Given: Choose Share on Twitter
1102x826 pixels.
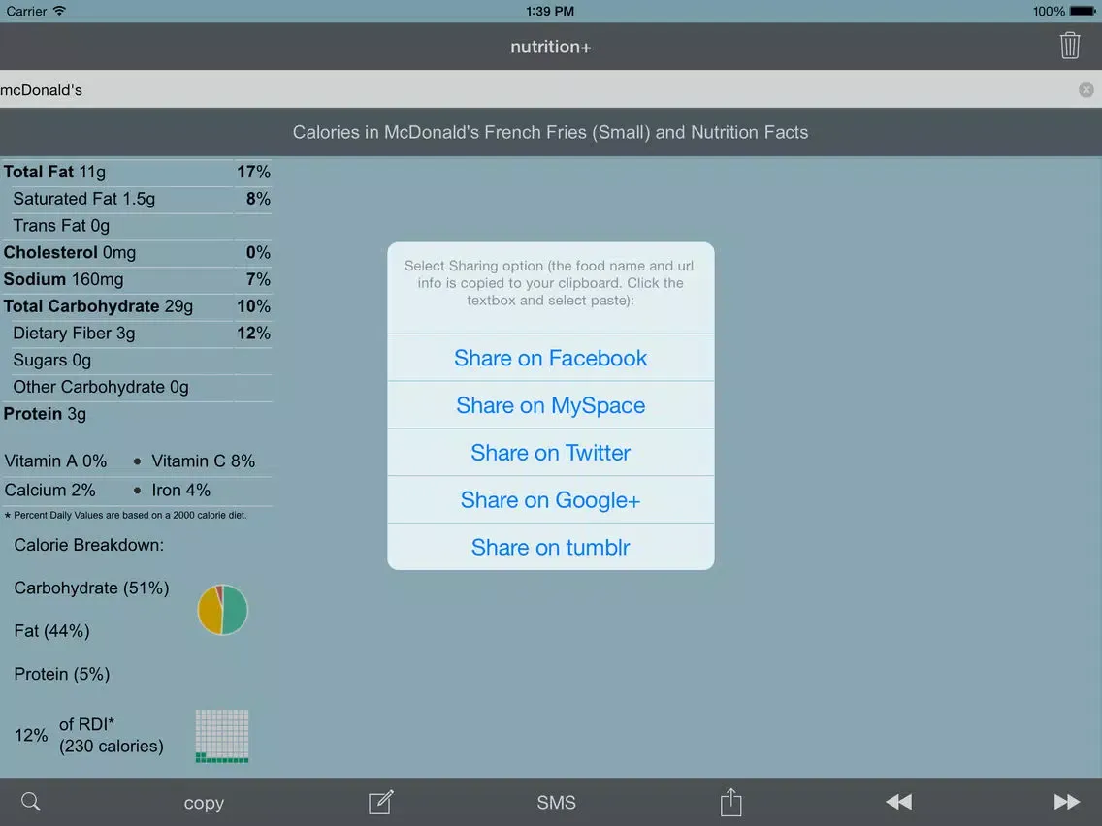Looking at the screenshot, I should (x=550, y=453).
